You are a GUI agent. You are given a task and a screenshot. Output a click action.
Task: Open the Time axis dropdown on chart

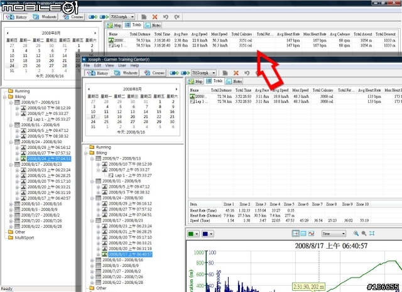[334, 234]
